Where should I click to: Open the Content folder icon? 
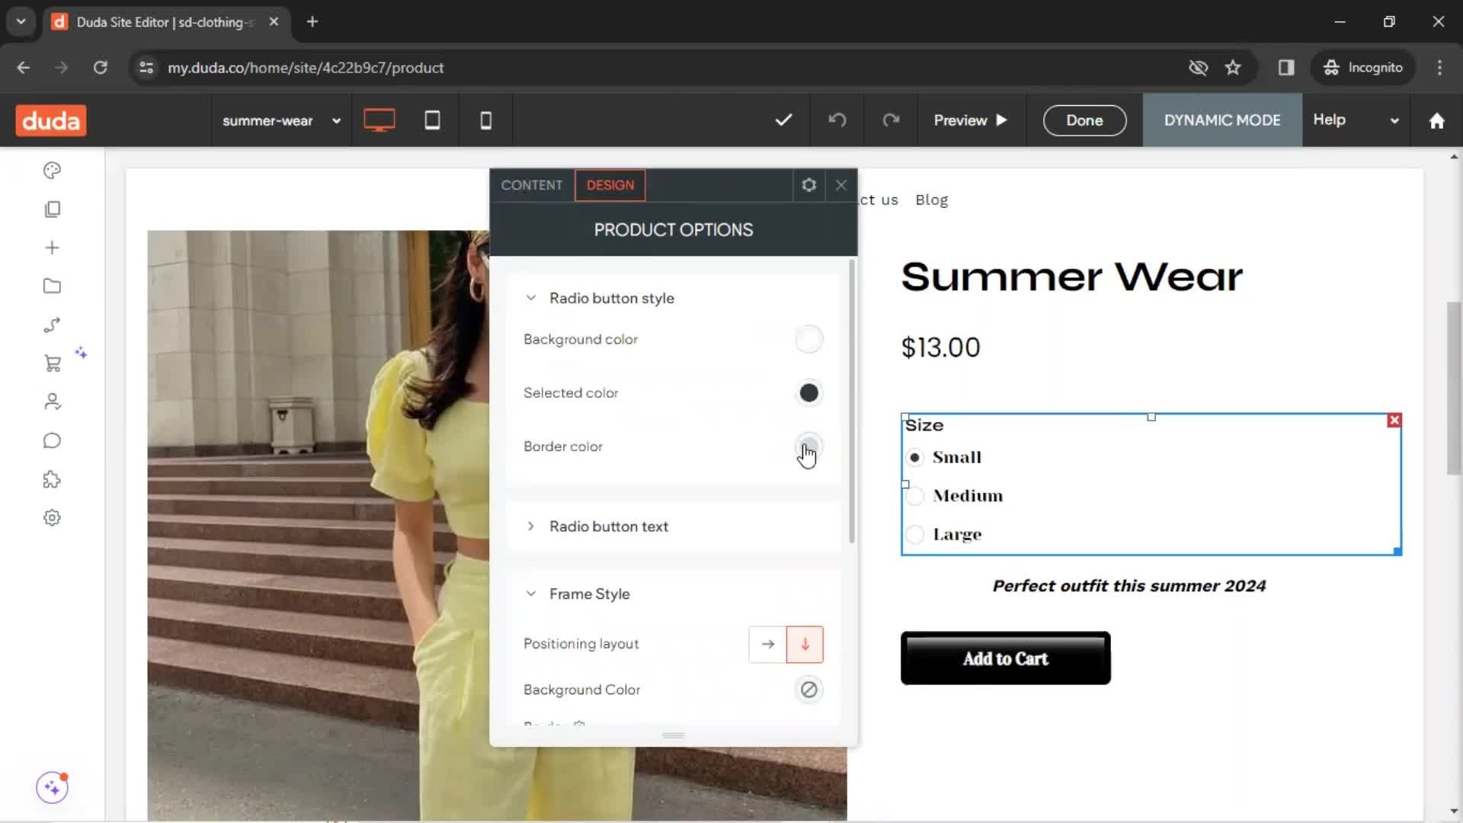pos(52,286)
